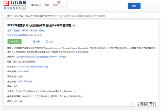Screen dimensions: 161x111
Task: Click the 打印 printer icon
Action: [47, 42]
